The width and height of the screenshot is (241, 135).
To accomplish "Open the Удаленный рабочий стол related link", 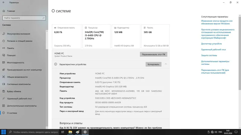I will pyautogui.click(x=213, y=49).
